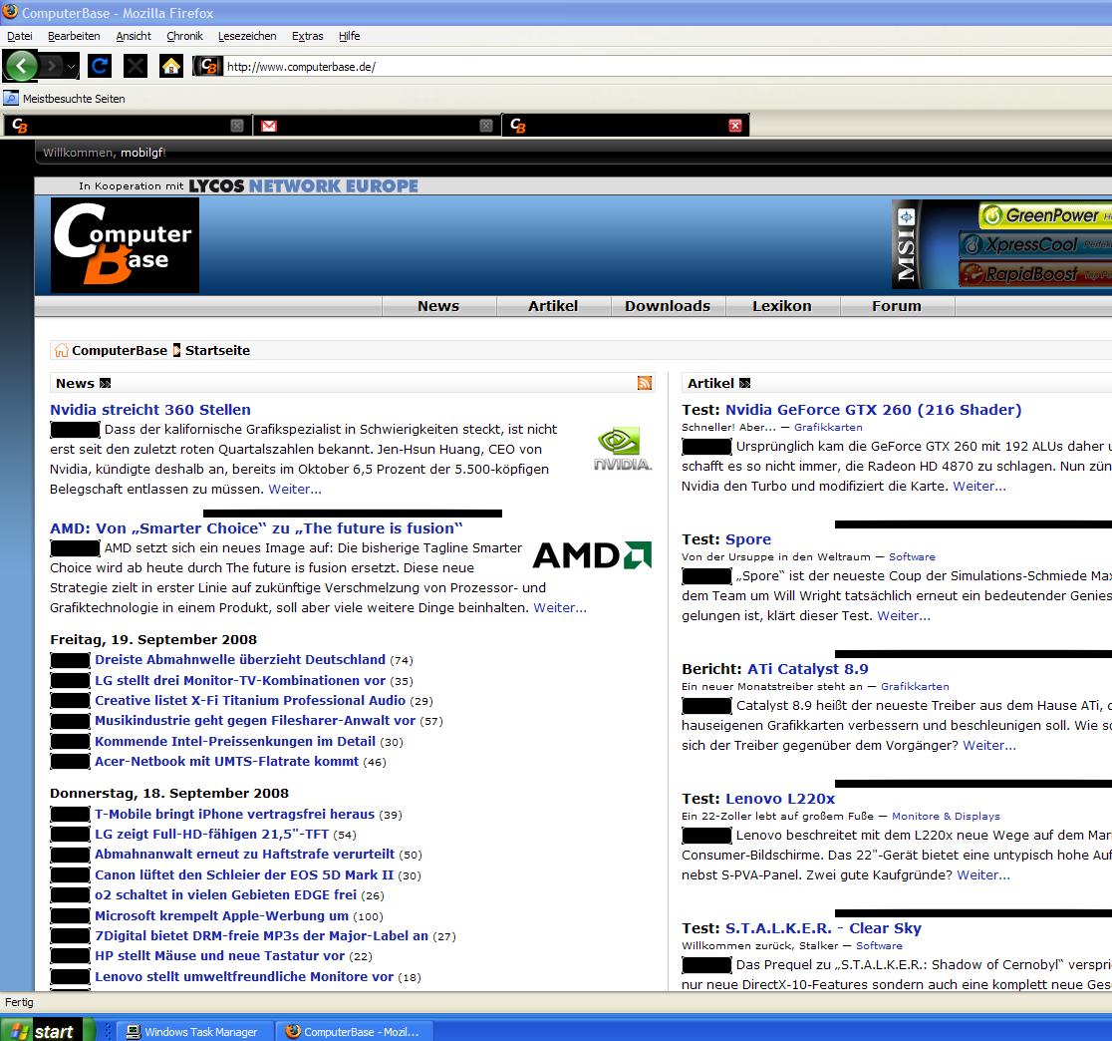Open 'Canon lüftet den Schleier der EOS 5D Mark II'

[244, 874]
